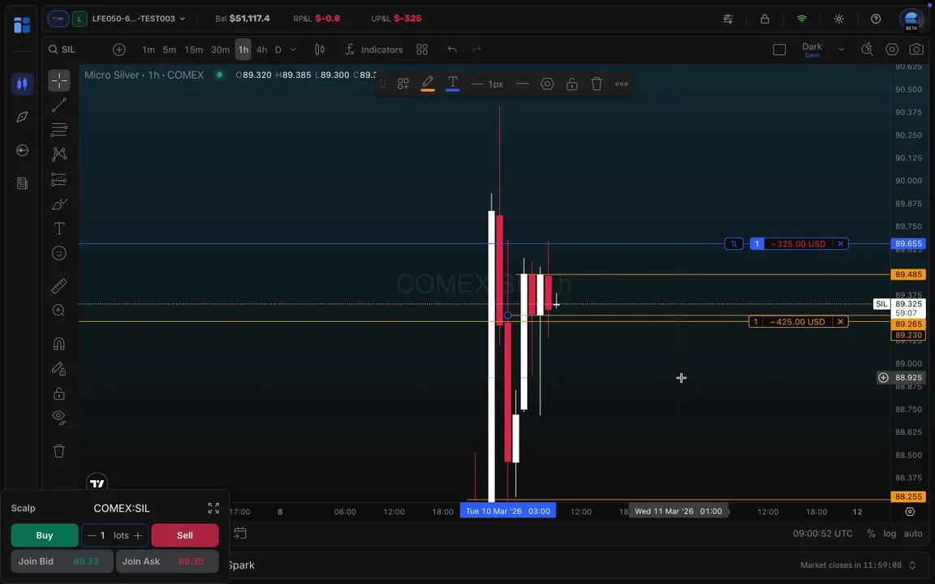This screenshot has height=584, width=935.
Task: Open the emoji icons tool
Action: click(x=59, y=253)
